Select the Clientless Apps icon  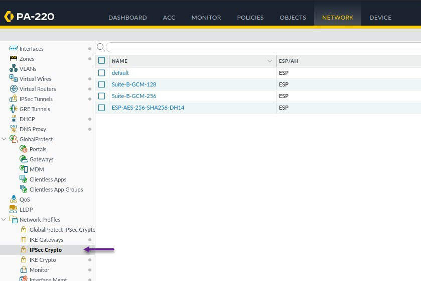point(24,179)
